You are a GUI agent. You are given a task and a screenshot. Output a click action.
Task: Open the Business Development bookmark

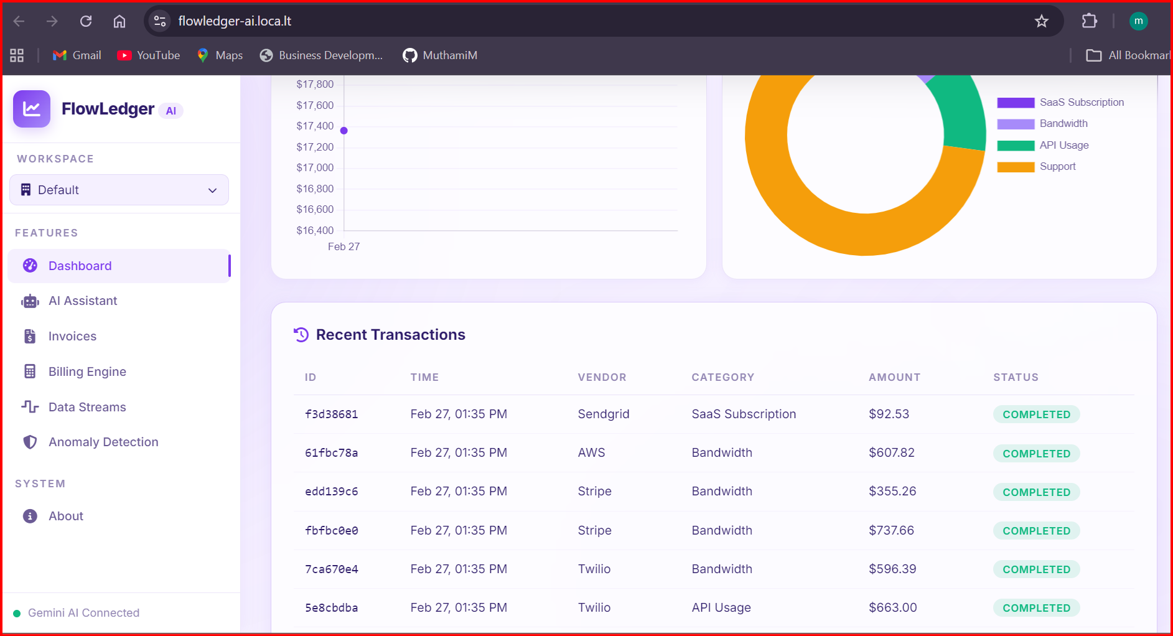tap(322, 55)
